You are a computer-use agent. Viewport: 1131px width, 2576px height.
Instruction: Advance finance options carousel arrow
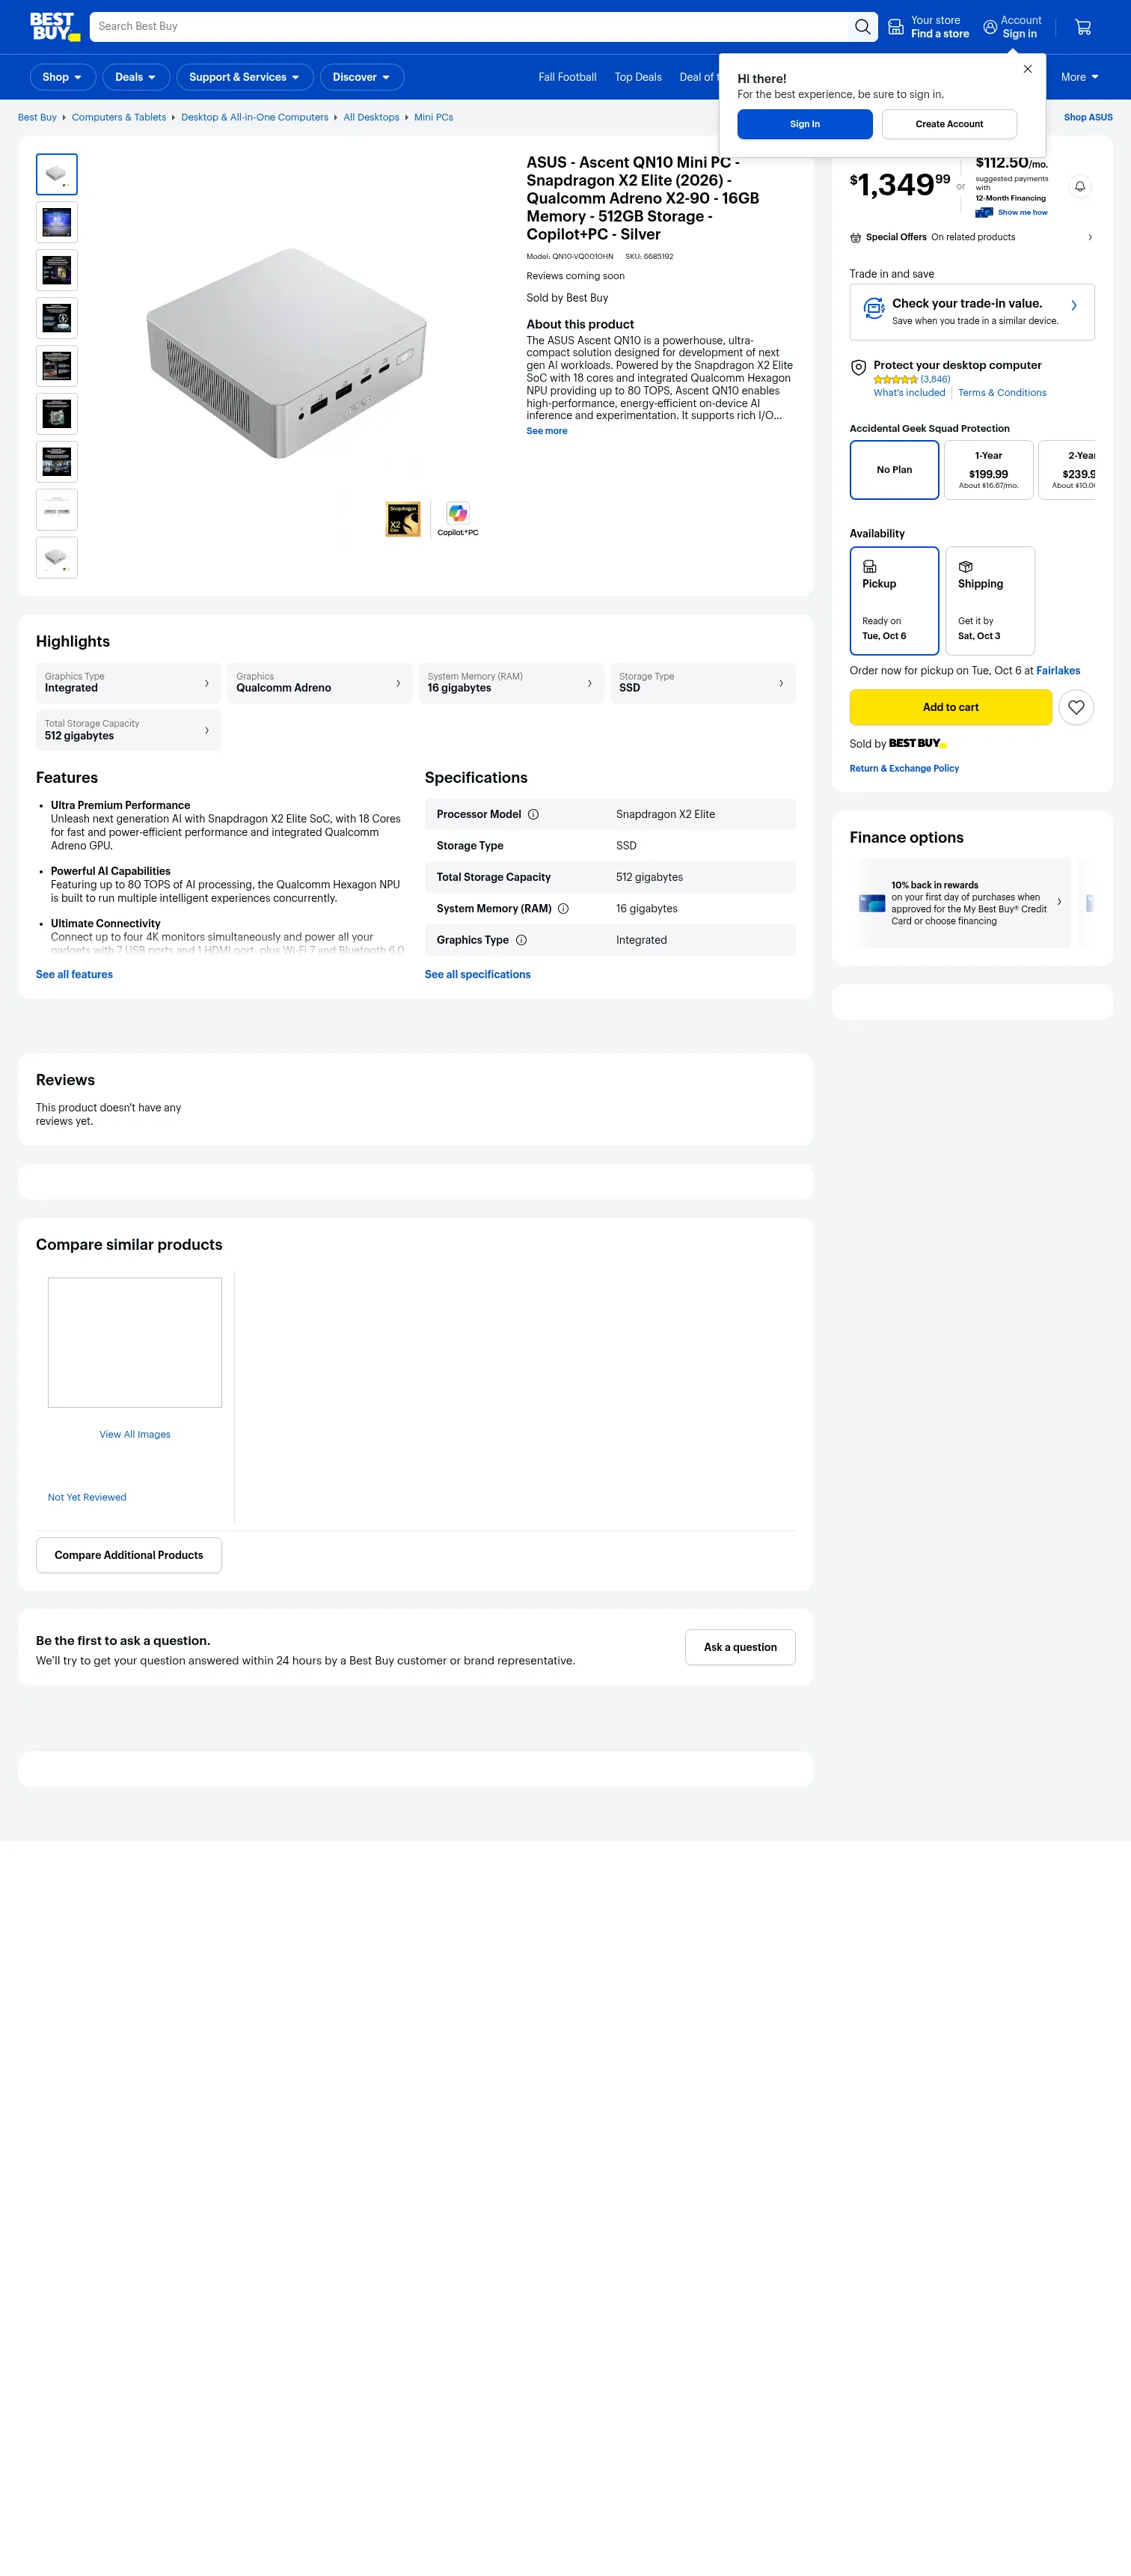click(x=1059, y=902)
